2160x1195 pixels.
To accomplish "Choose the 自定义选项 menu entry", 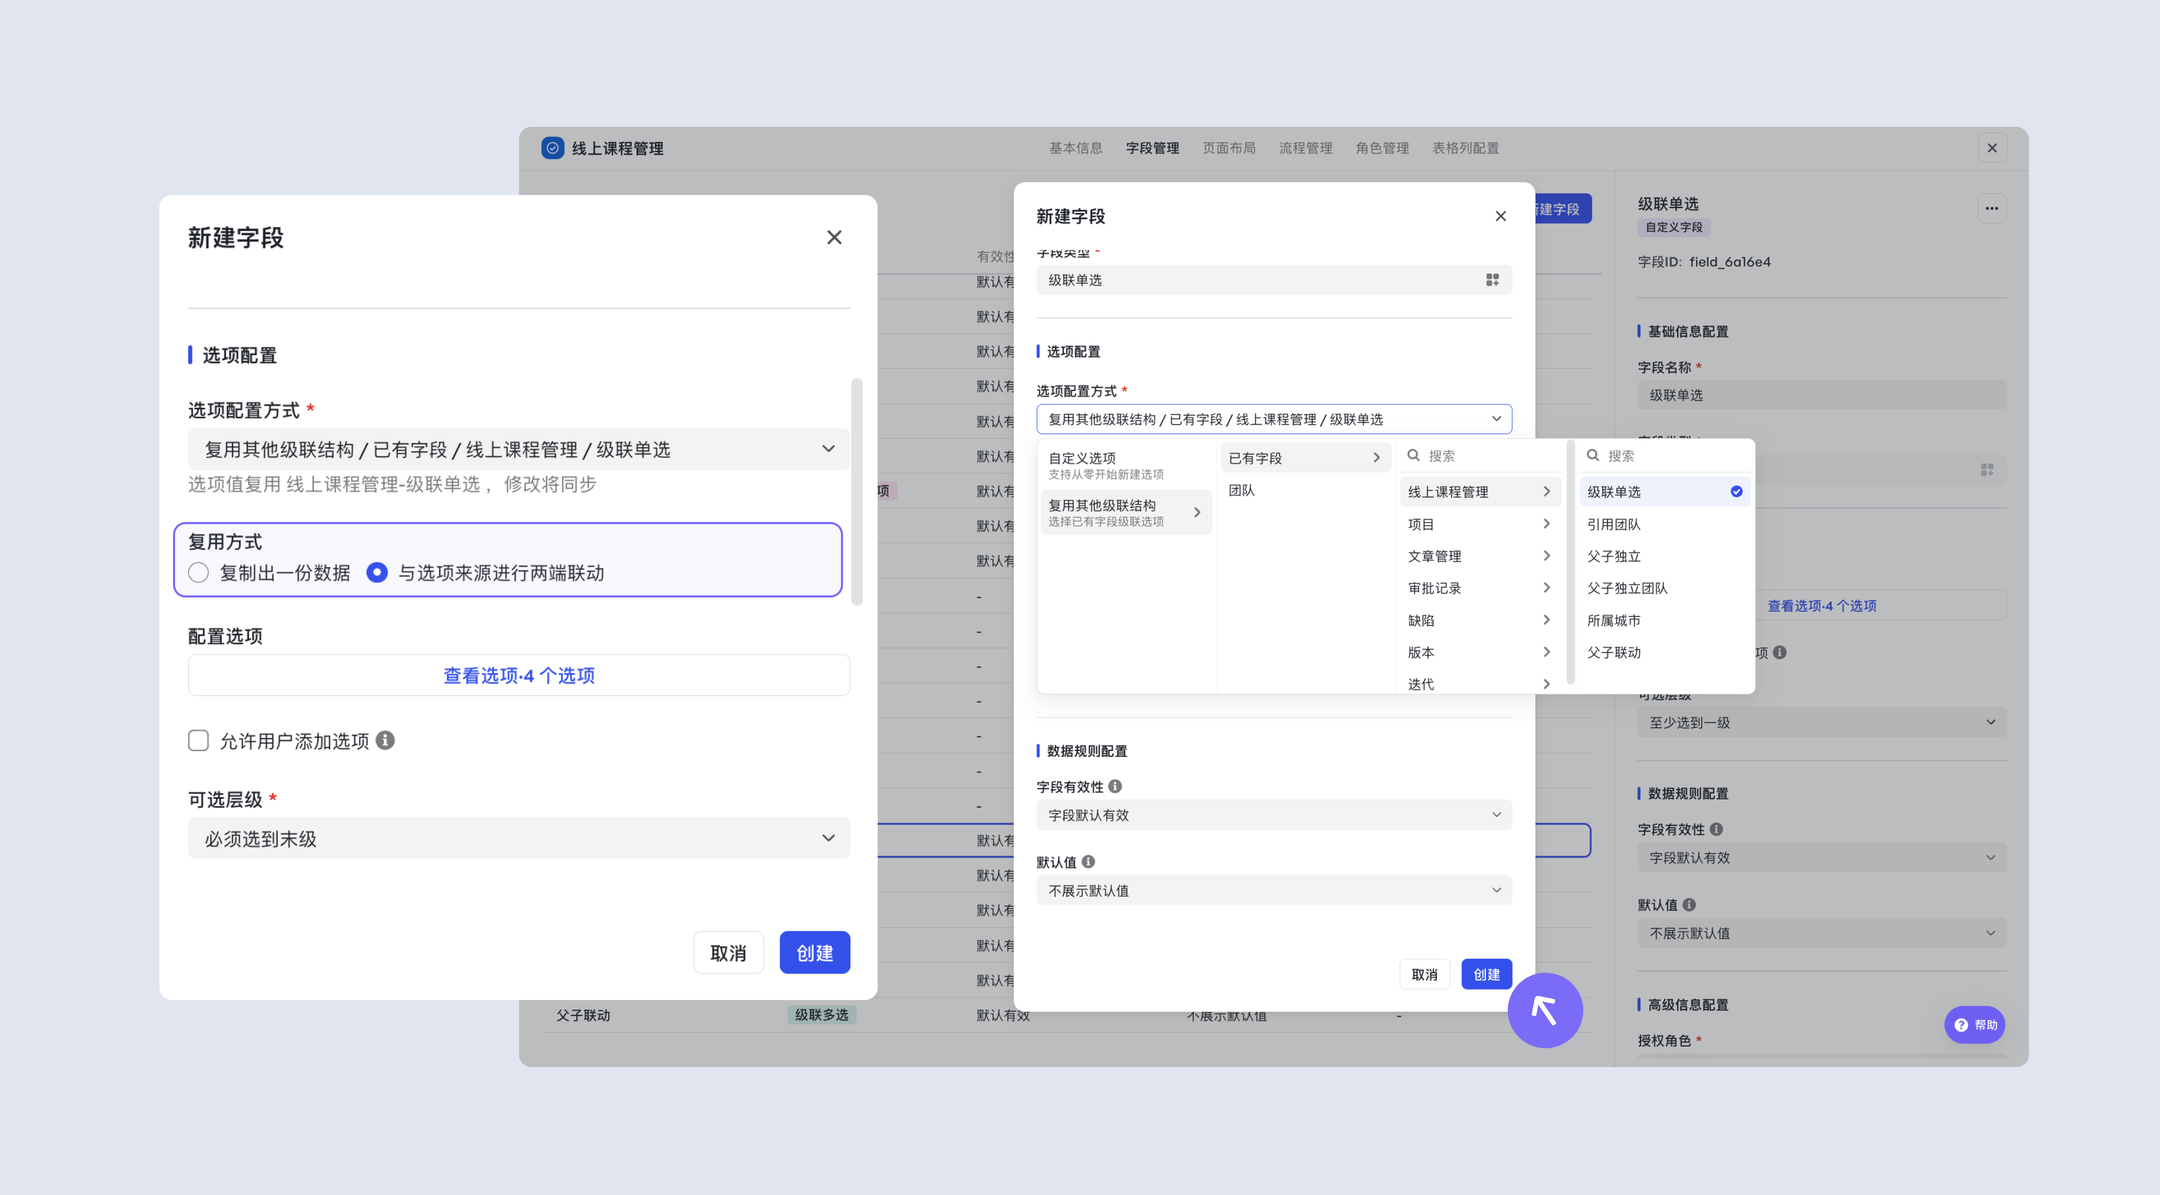I will [x=1125, y=465].
